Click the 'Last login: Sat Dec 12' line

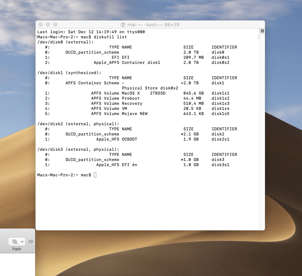91,32
